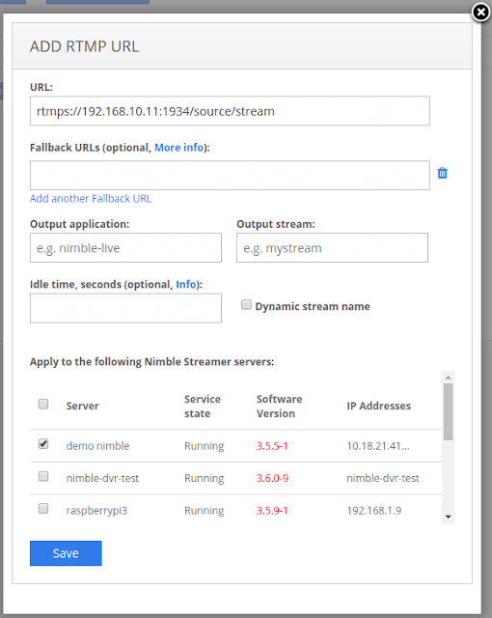Click the scroll down arrow in servers list
492x618 pixels.
coord(448,517)
